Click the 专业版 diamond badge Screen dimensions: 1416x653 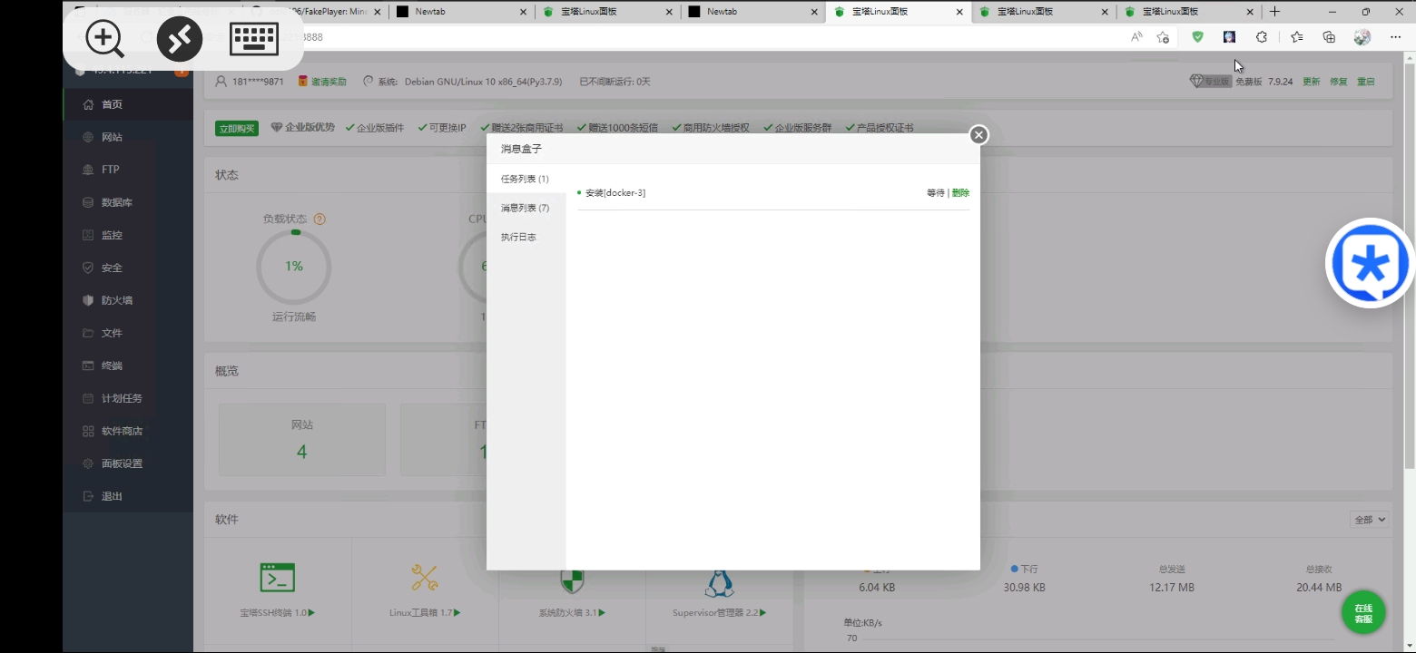pos(1210,82)
